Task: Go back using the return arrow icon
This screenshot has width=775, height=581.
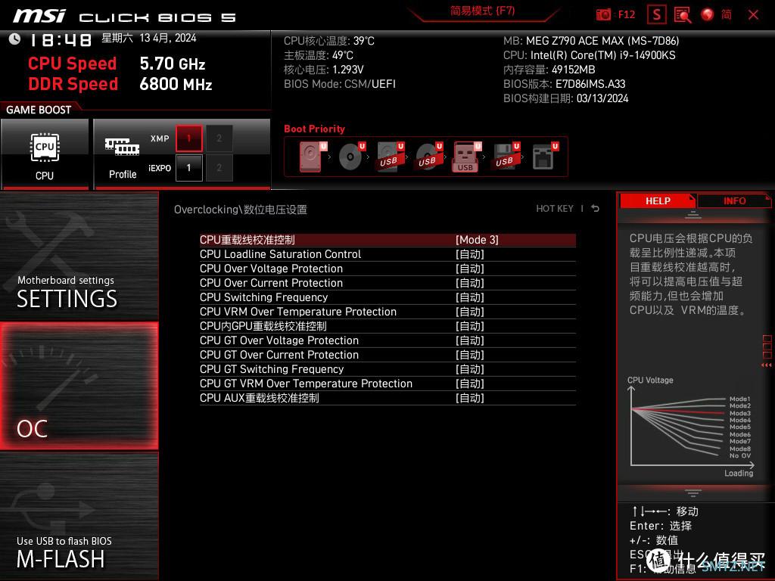Action: [595, 209]
